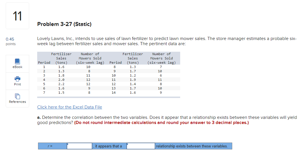Image resolution: width=306 pixels, height=166 pixels.
Task: Expand the dropdown arrow beside the r box
Action: pos(68,144)
